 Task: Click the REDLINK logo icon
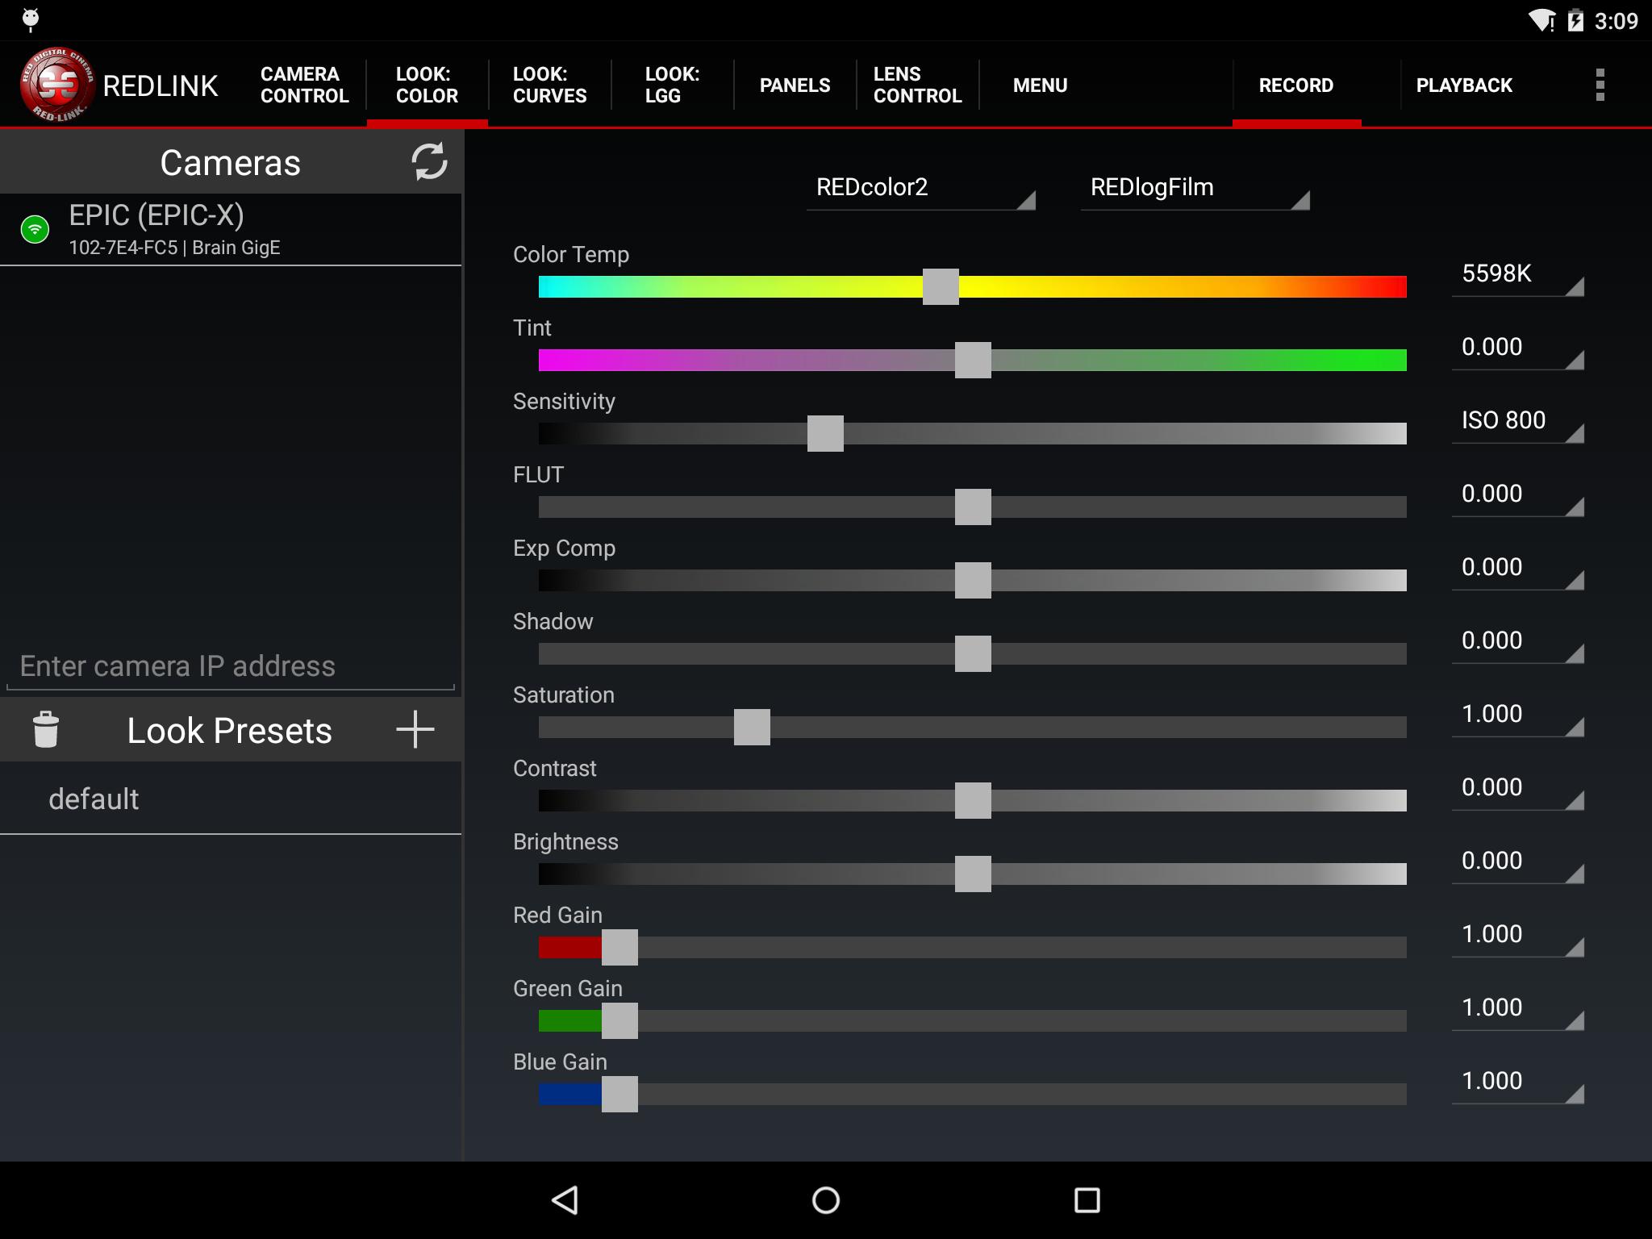point(58,85)
